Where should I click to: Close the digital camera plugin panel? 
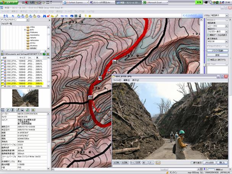(49, 19)
